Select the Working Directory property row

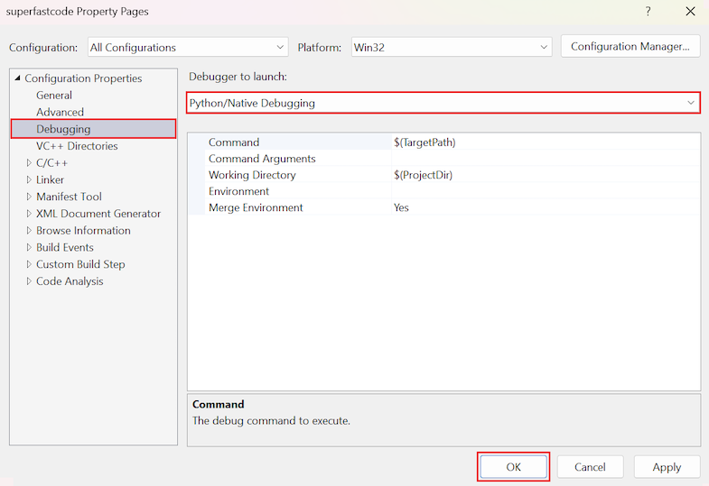pyautogui.click(x=252, y=175)
